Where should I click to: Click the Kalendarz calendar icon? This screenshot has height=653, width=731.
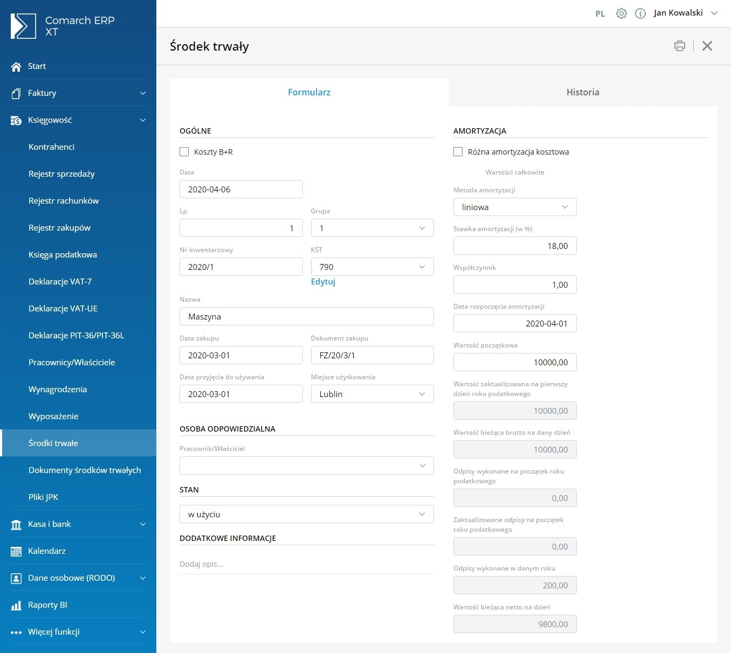(x=16, y=551)
